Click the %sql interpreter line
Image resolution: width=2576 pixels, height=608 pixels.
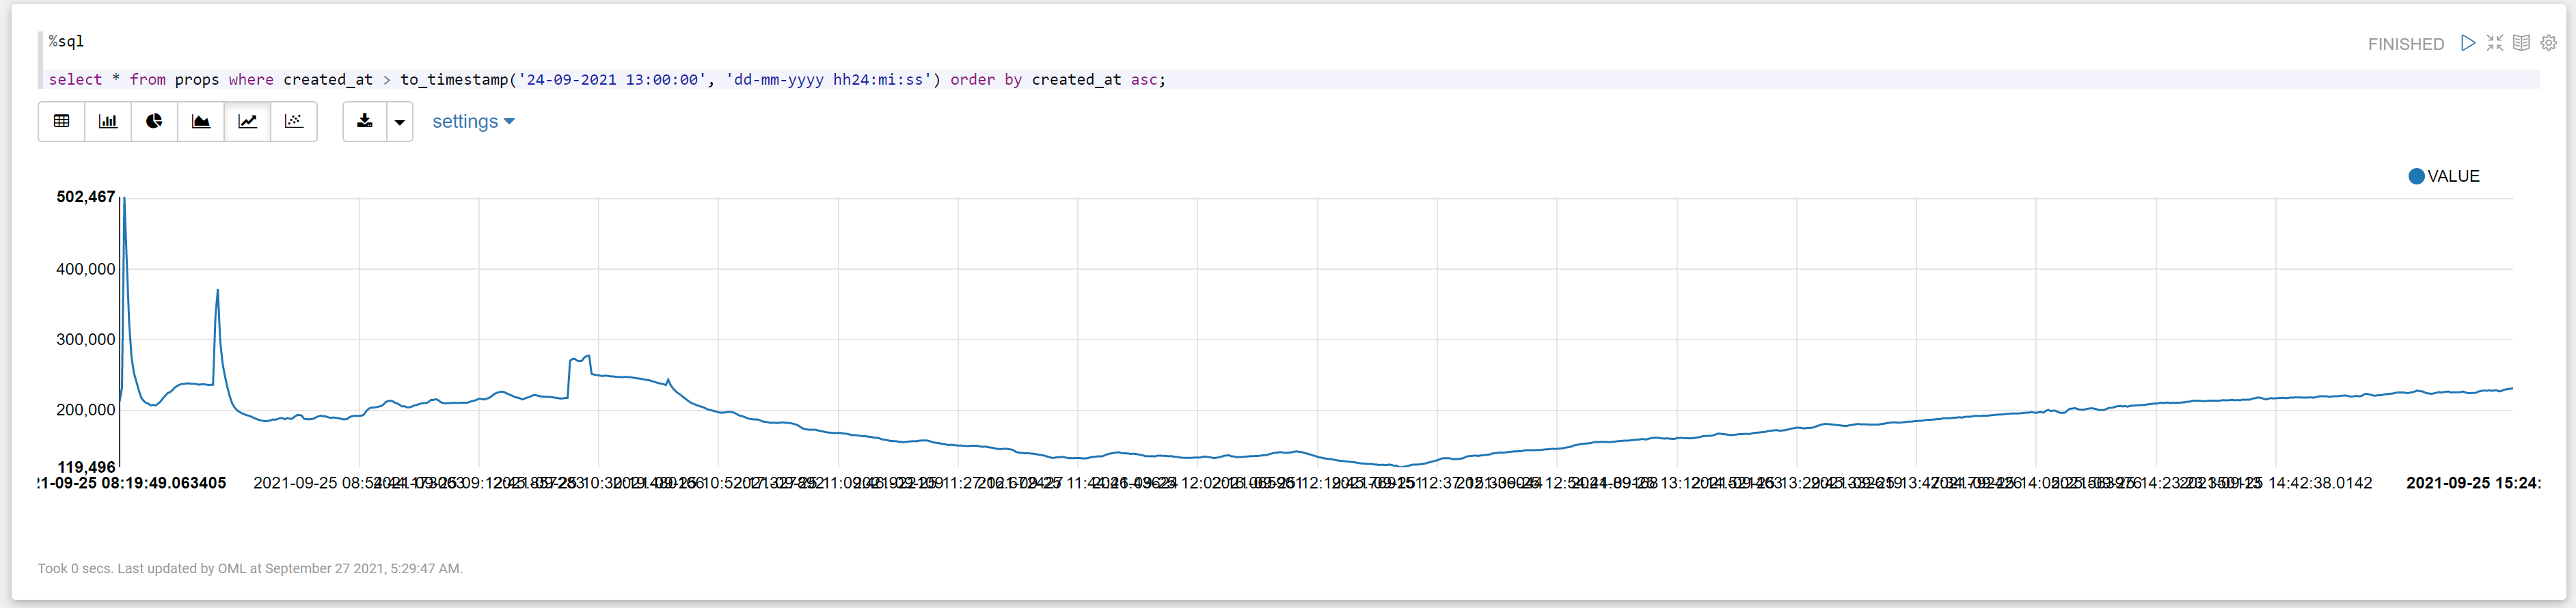tap(67, 41)
